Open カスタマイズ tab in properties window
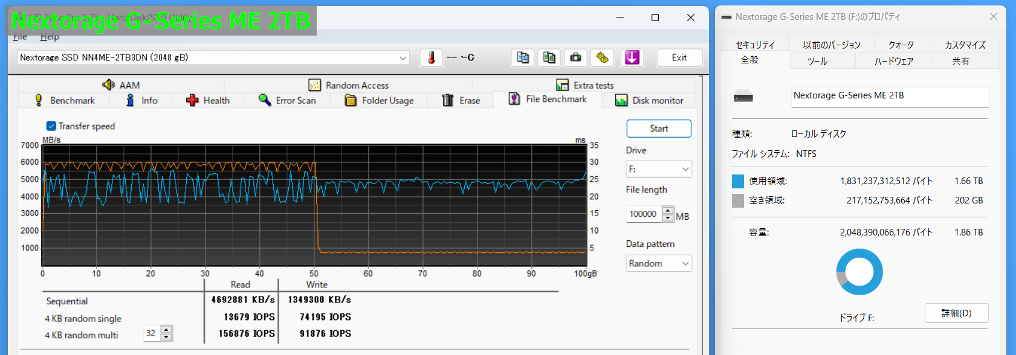 (x=965, y=45)
